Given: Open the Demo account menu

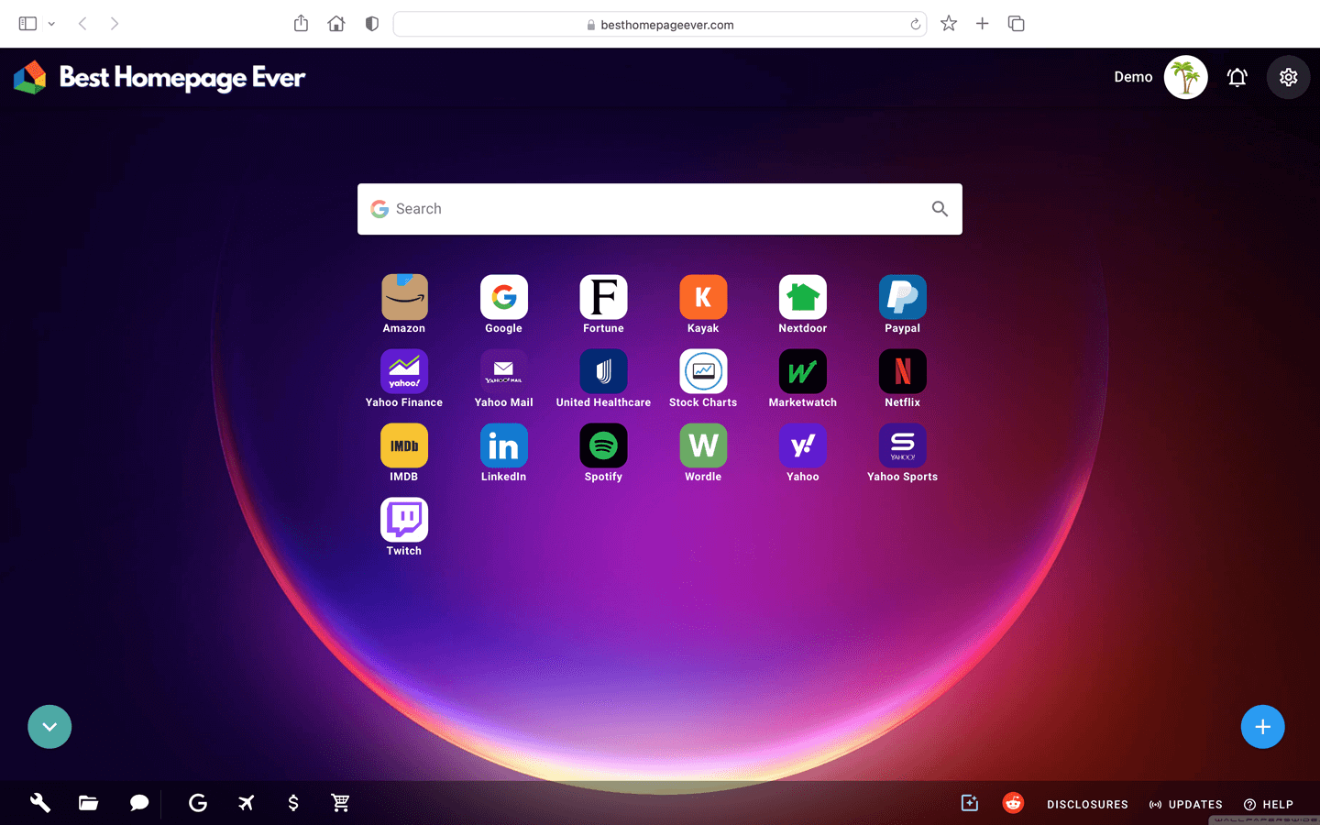Looking at the screenshot, I should [1133, 77].
